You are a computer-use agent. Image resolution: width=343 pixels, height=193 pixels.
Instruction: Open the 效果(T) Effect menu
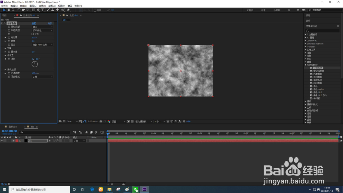[x=42, y=6]
